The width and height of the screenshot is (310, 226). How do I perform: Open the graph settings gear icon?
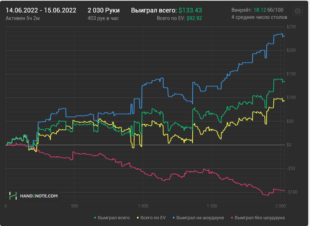pyautogui.click(x=298, y=11)
